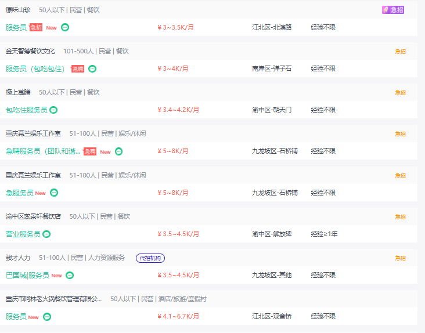
Task: Click chat icon beside 服务员 at 原味山珍
Action: (x=65, y=27)
